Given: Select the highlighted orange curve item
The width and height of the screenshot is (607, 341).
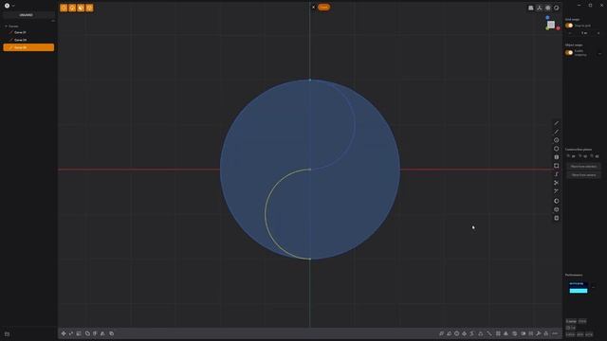Looking at the screenshot, I should click(x=28, y=47).
